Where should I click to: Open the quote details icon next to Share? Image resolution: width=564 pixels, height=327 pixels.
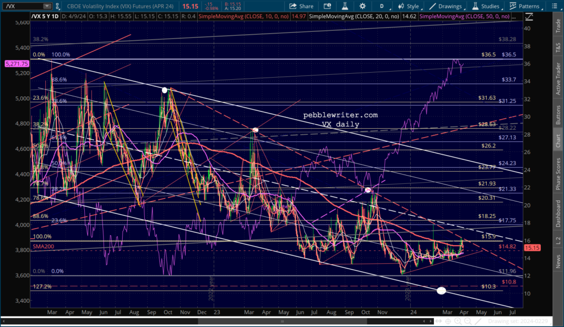coord(327,6)
